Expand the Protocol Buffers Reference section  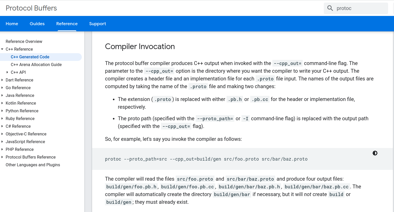click(x=2, y=157)
